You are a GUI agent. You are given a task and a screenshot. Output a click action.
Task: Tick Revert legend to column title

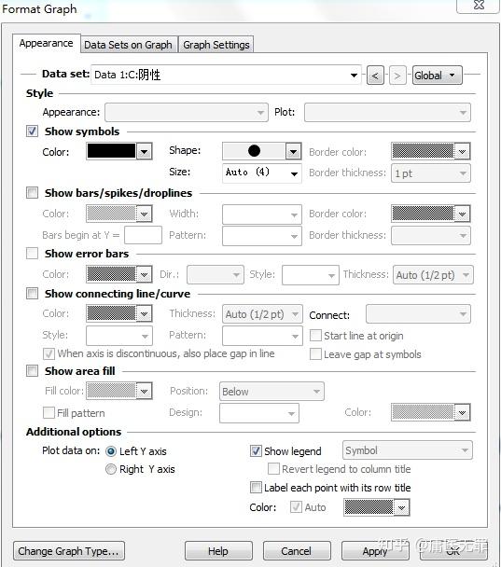pyautogui.click(x=273, y=469)
